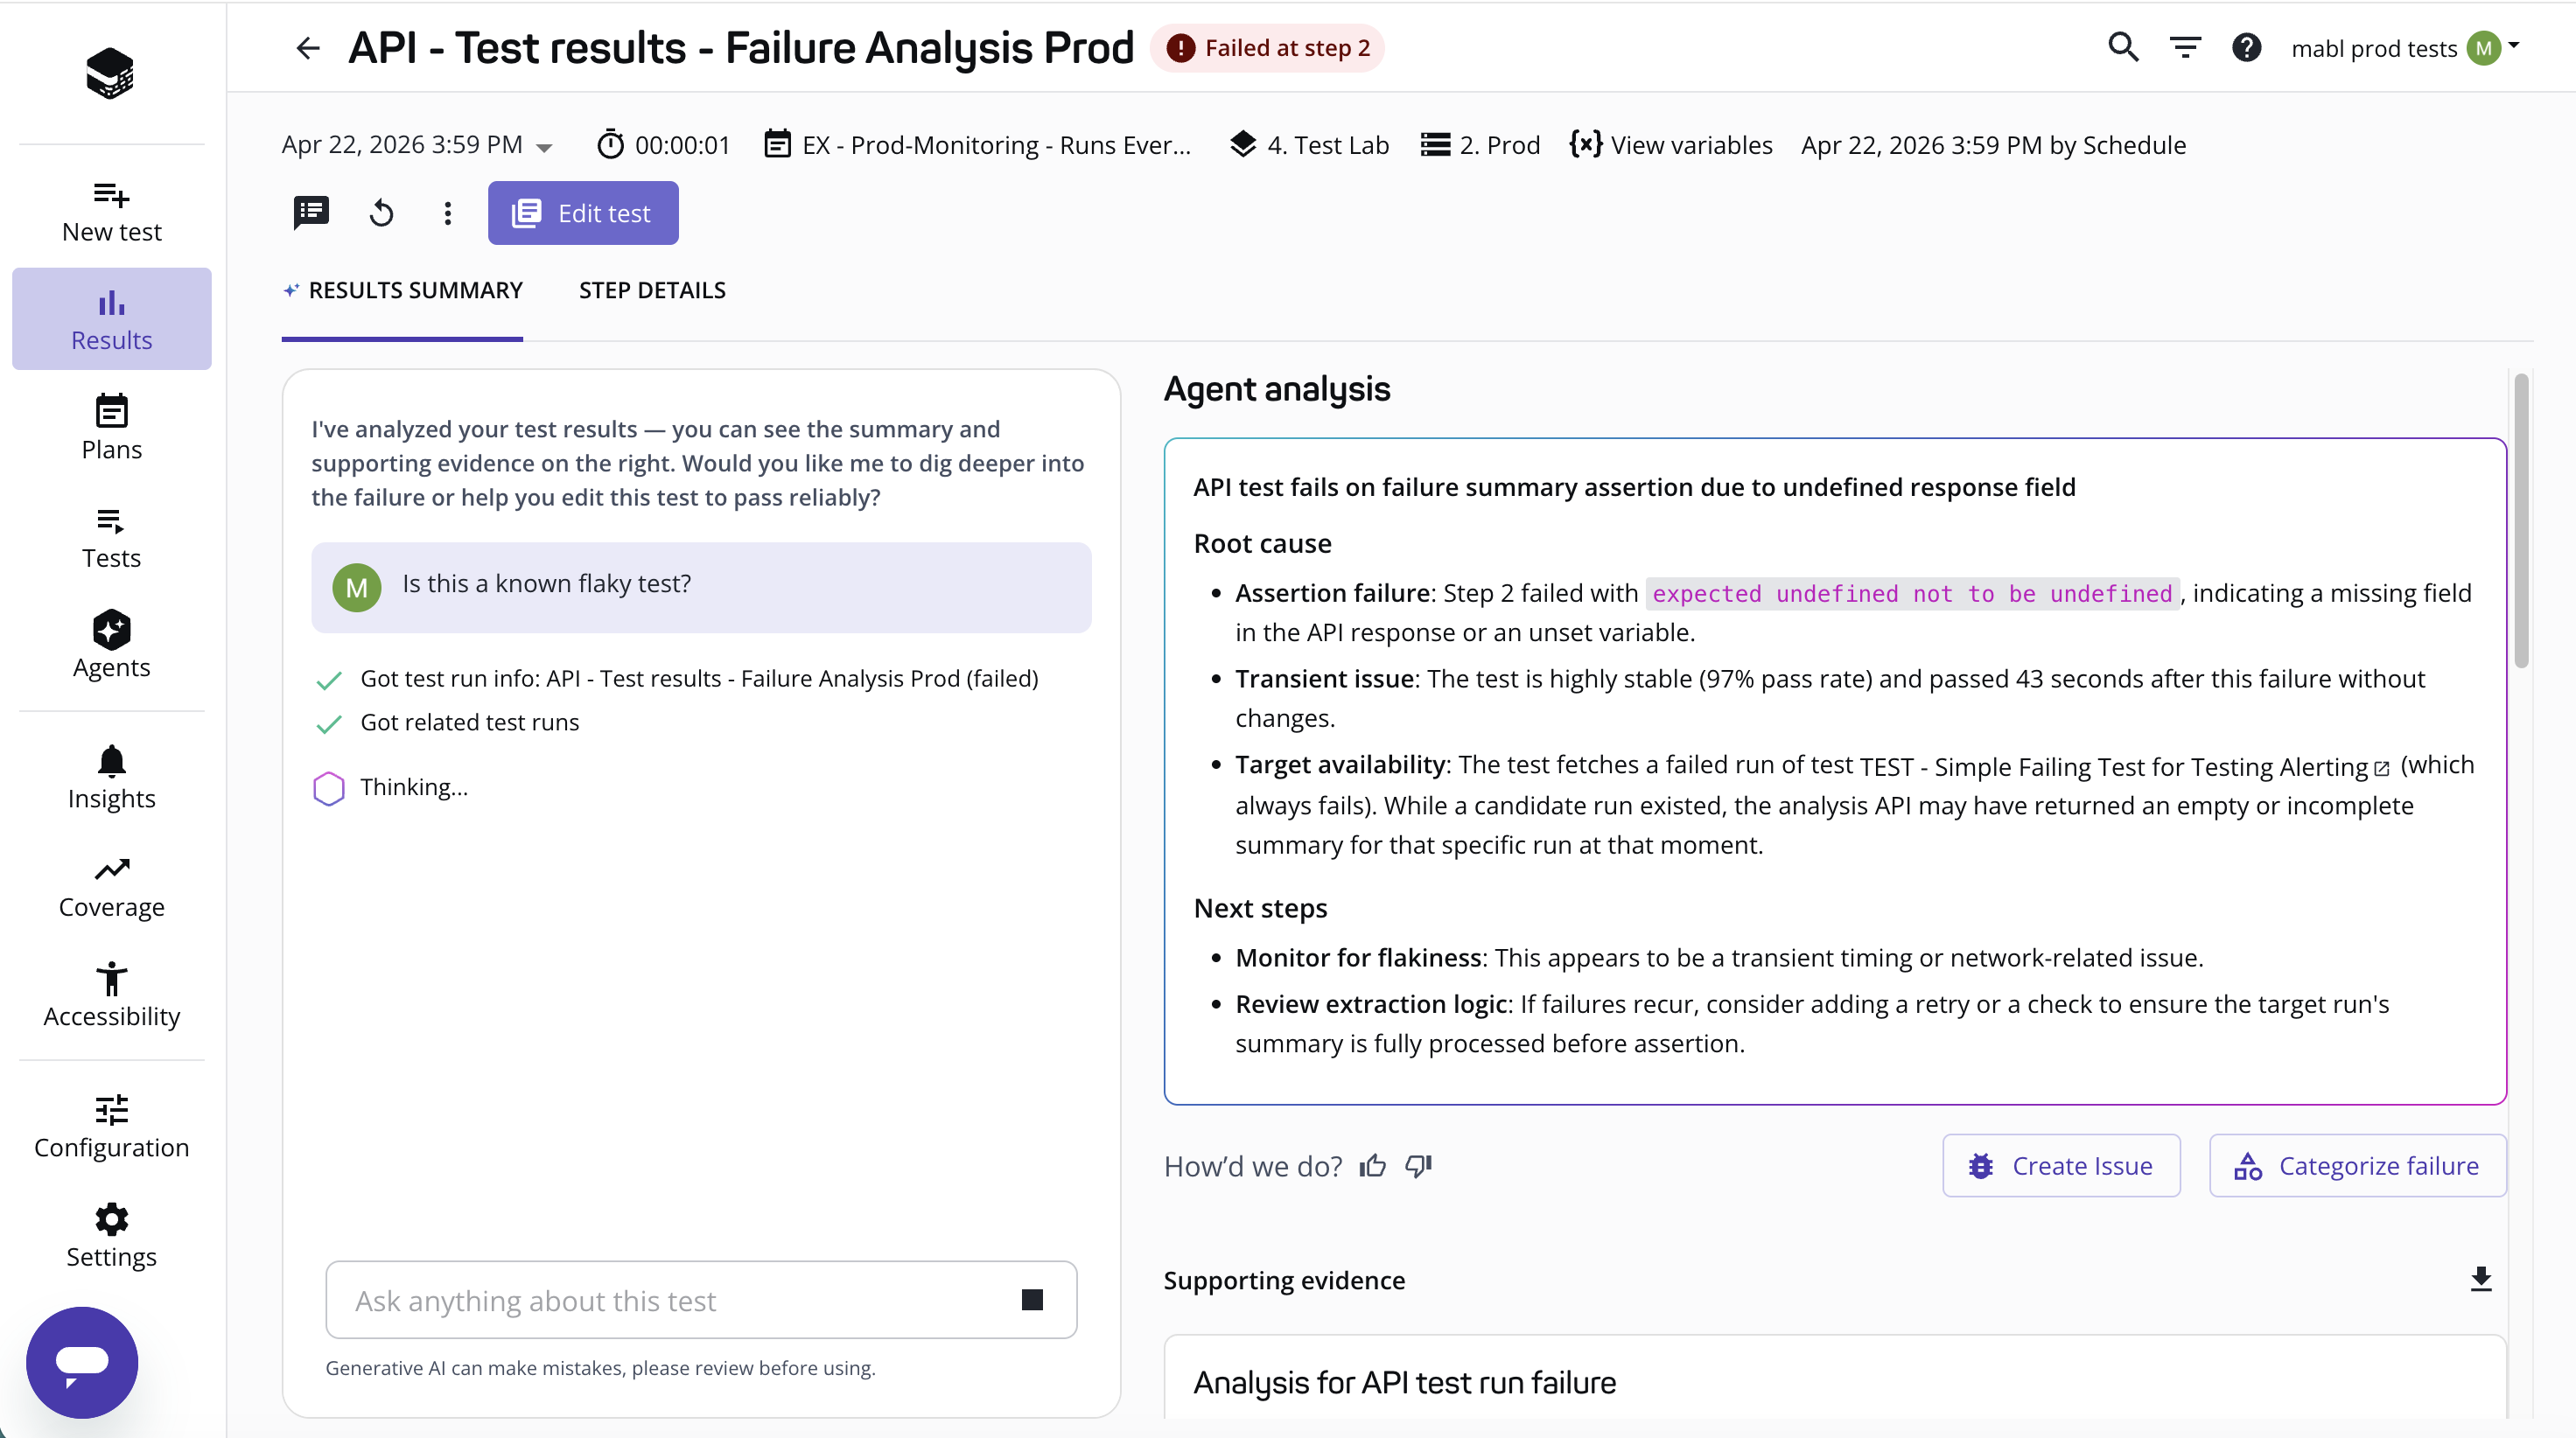Open Agents in the sidebar
The height and width of the screenshot is (1438, 2576).
[x=111, y=646]
